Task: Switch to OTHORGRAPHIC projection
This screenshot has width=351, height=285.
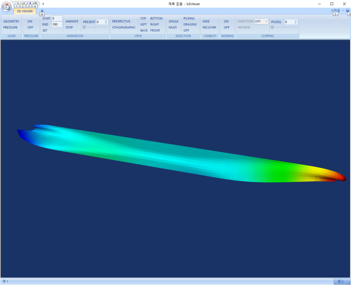Action: click(x=124, y=27)
